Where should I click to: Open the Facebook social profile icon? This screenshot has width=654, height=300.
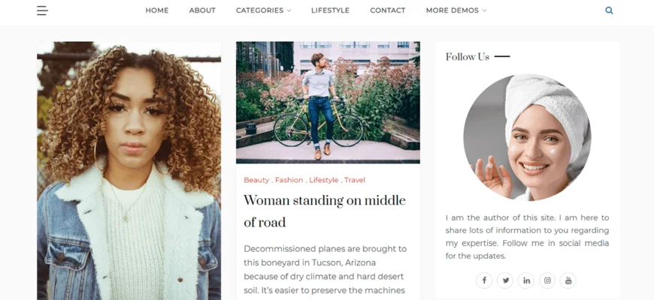[x=484, y=280]
